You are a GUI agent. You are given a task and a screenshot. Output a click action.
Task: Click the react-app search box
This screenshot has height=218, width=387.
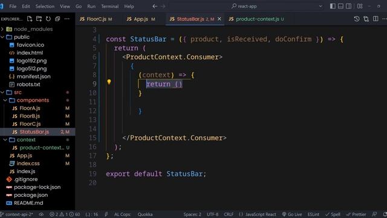[x=244, y=7]
